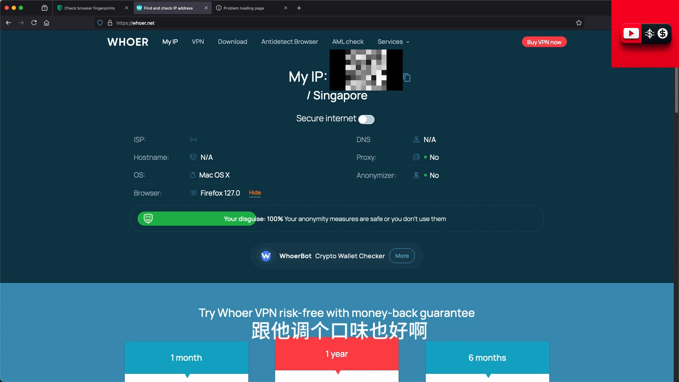Open the Firefox View list icon

point(45,8)
